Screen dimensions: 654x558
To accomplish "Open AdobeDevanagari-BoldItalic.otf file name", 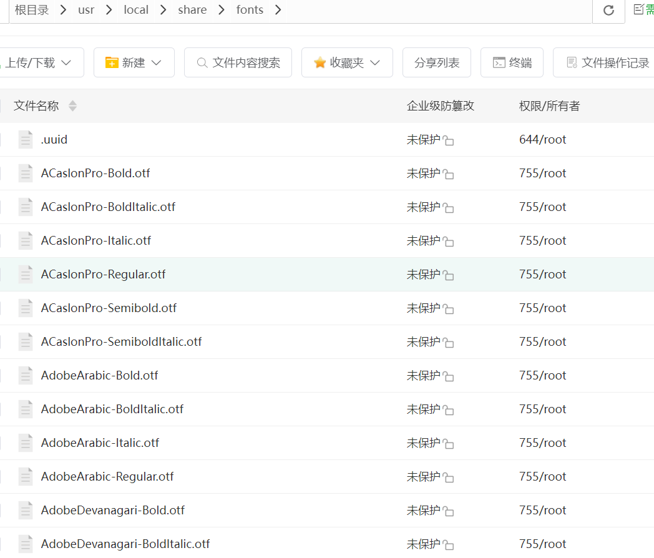I will [x=125, y=544].
